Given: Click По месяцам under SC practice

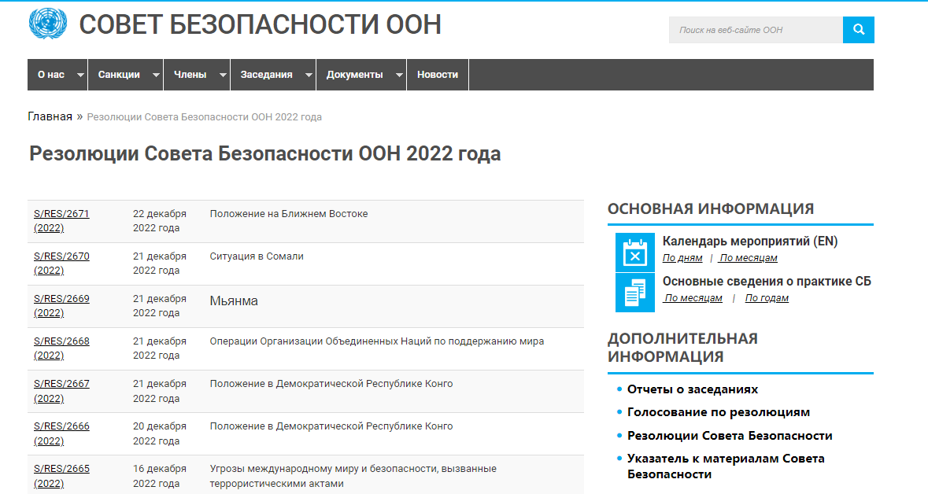Looking at the screenshot, I should (x=693, y=298).
